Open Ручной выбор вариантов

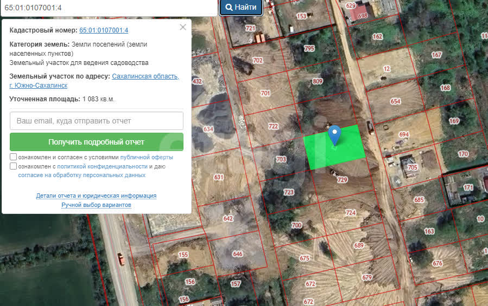point(96,205)
